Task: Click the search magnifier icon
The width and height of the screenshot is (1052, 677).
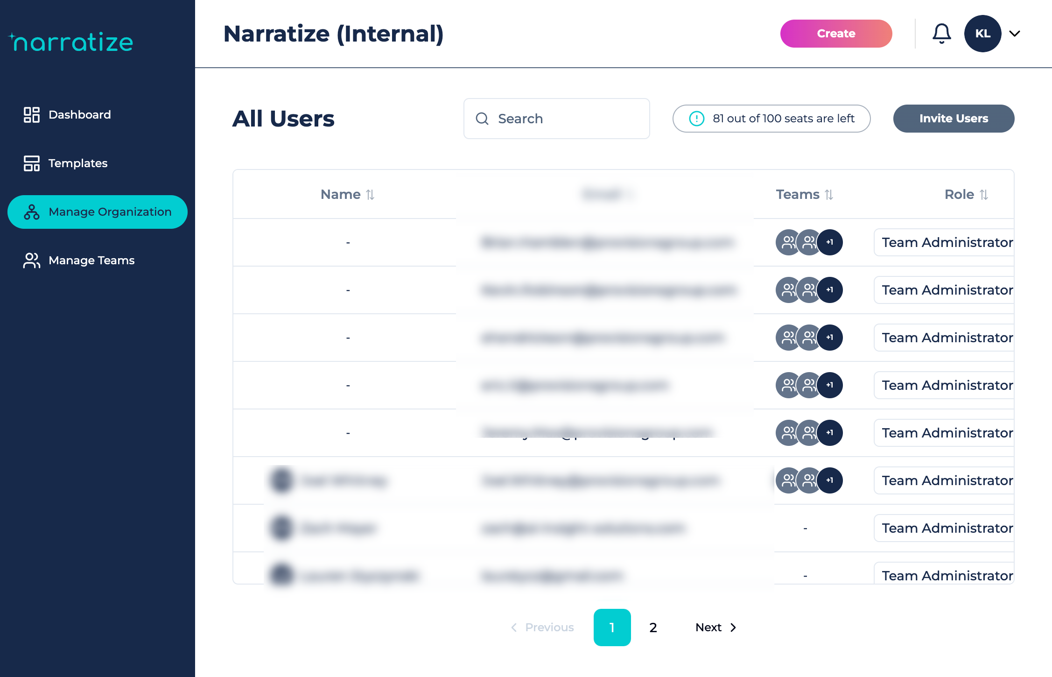Action: click(482, 119)
